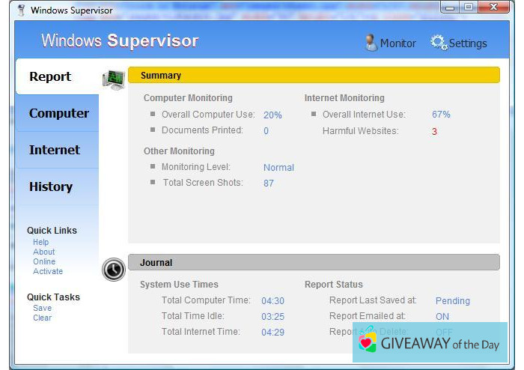
Task: Select the Internet tab
Action: (54, 150)
